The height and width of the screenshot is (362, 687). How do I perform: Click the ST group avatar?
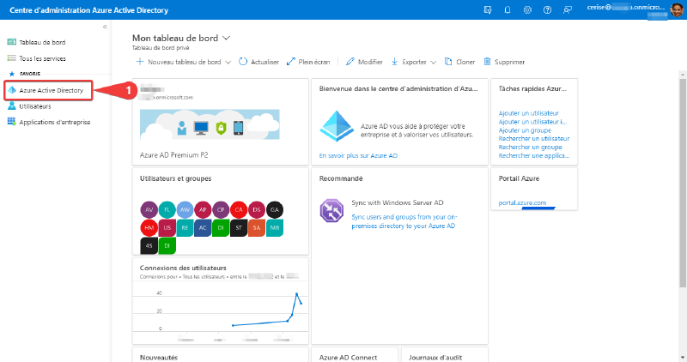[239, 227]
